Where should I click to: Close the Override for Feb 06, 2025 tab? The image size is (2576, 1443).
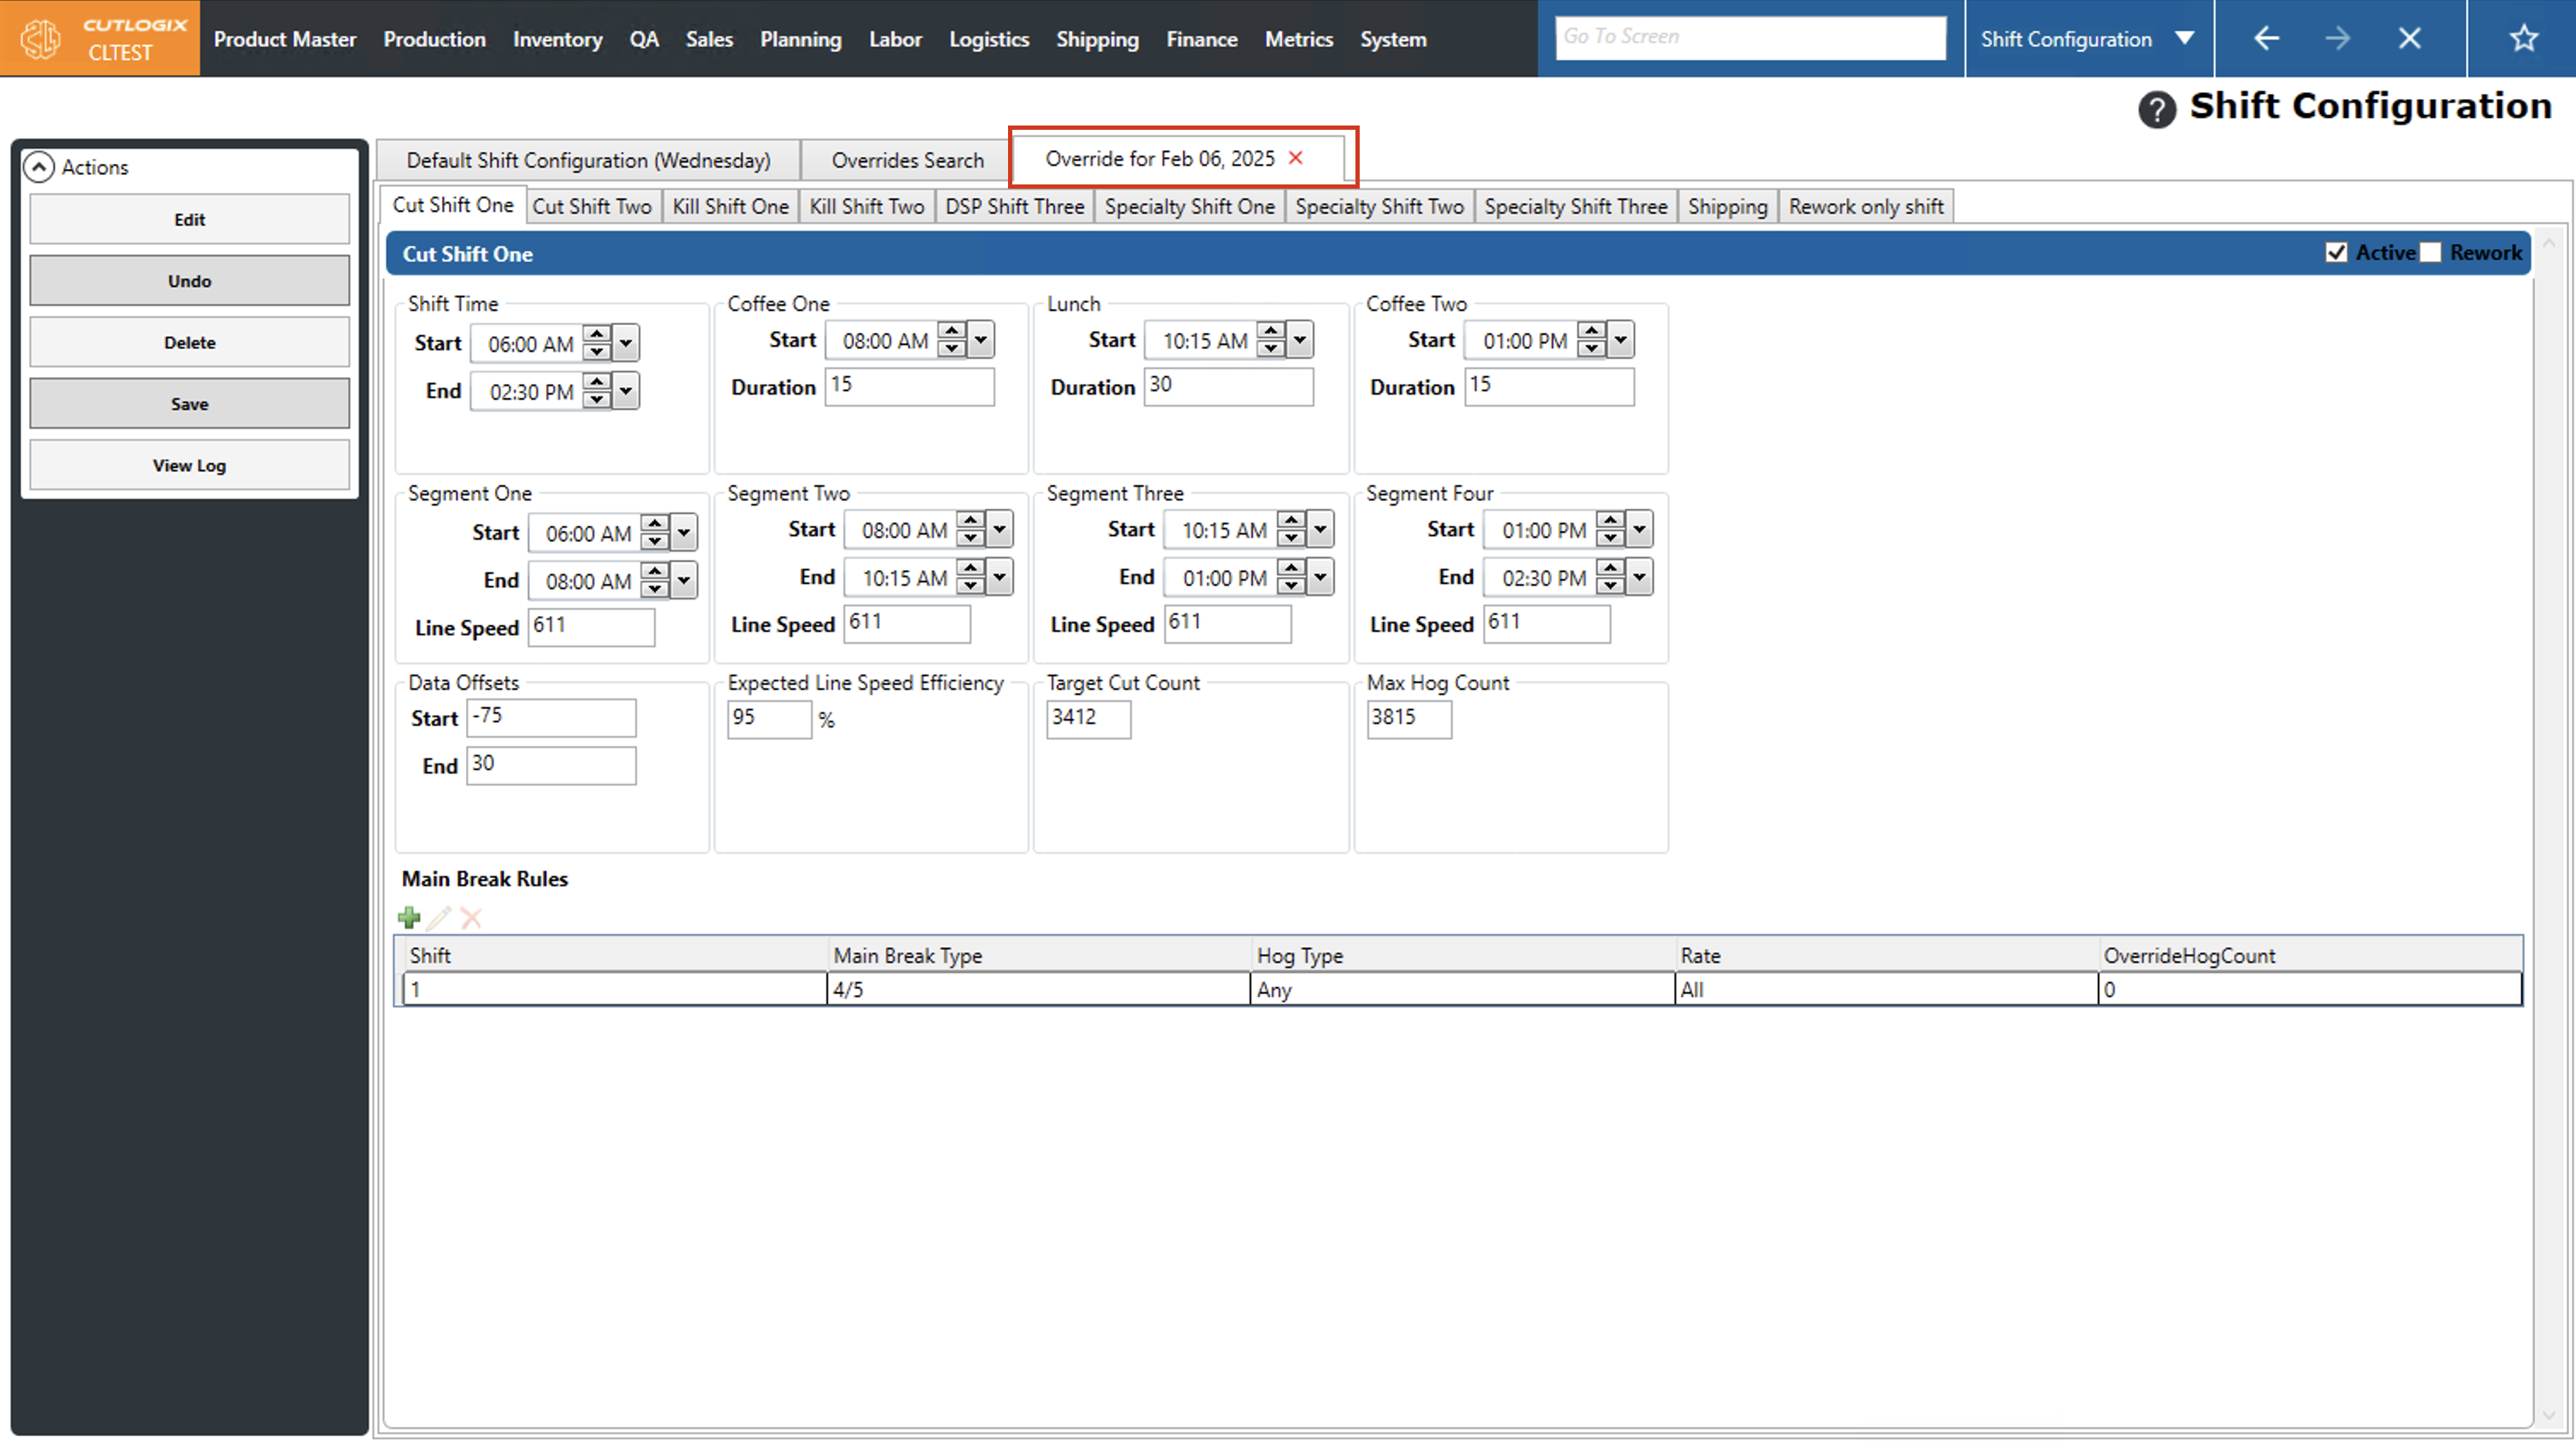(1296, 158)
